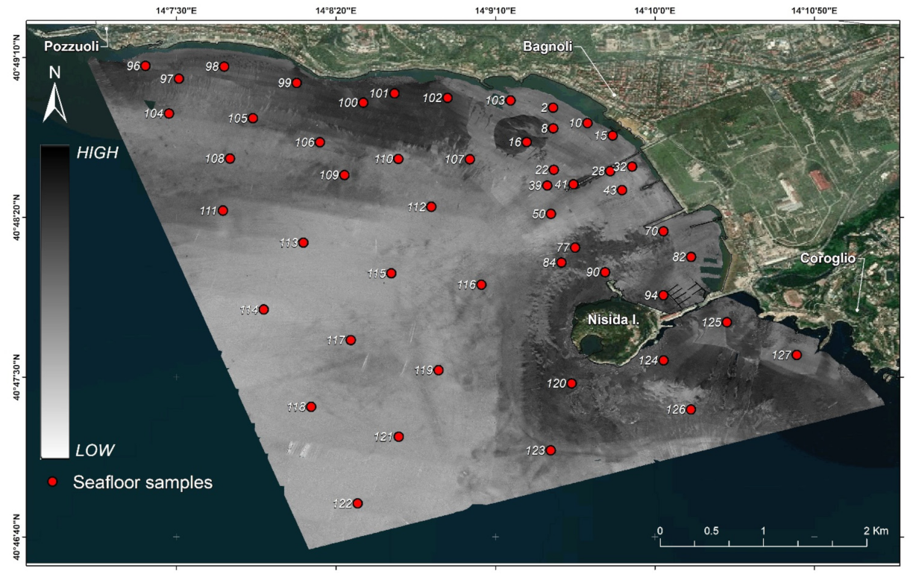Screen dimensions: 919x577
Task: Click sample point 126
Action: pos(691,409)
